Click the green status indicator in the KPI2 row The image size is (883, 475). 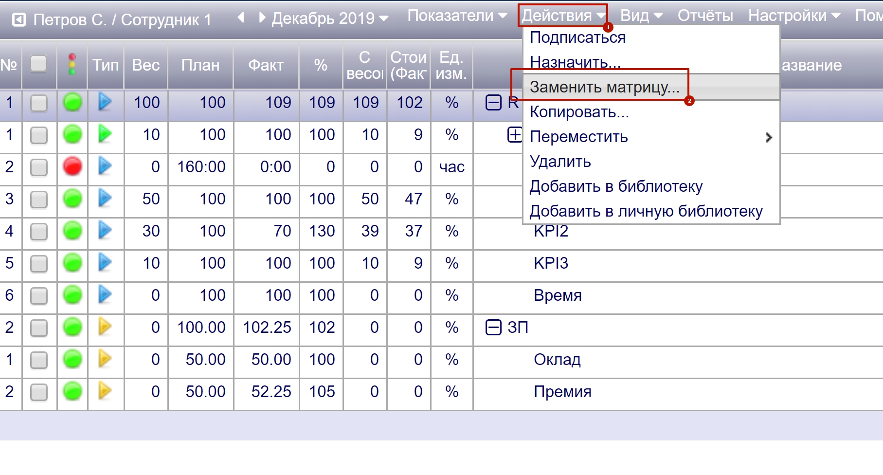[72, 231]
